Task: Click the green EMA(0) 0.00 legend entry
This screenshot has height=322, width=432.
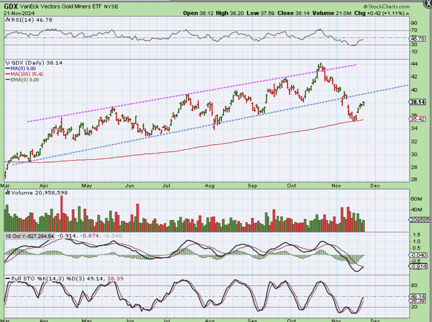Action: [22, 79]
